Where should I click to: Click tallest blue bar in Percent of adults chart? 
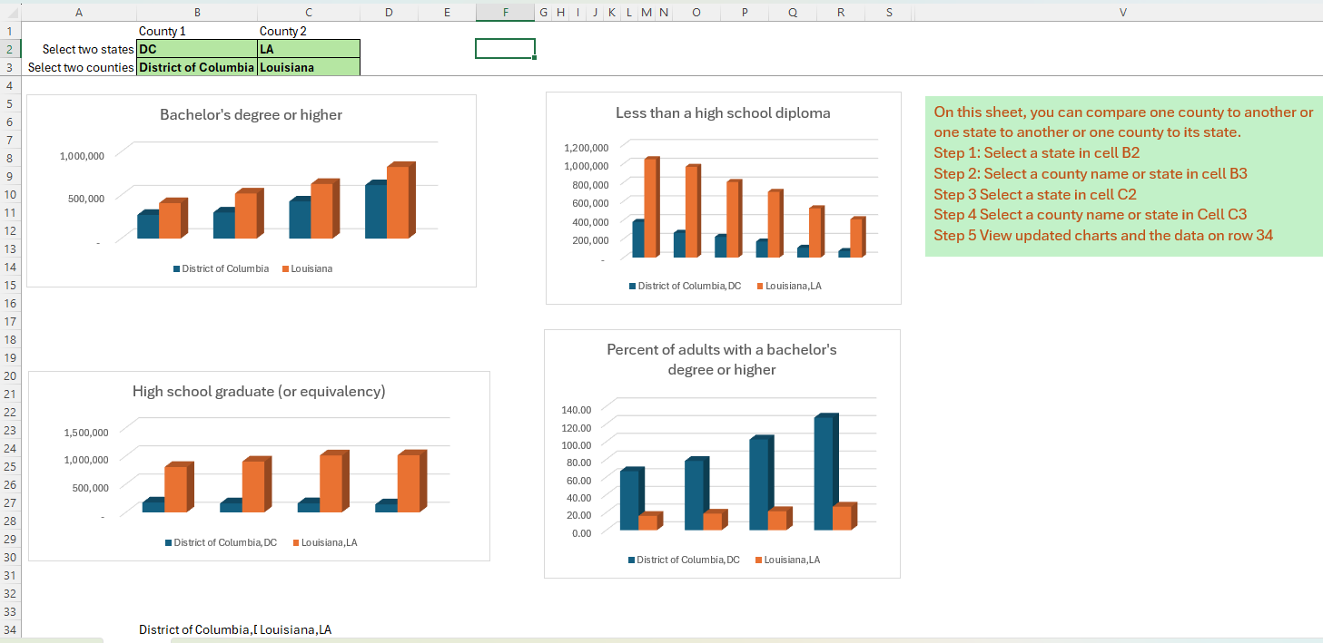[x=823, y=473]
